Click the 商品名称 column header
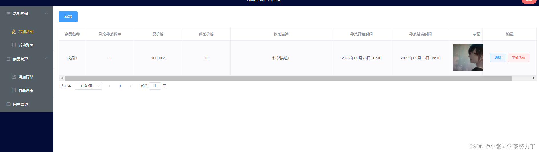The height and width of the screenshot is (152, 539). [x=72, y=34]
